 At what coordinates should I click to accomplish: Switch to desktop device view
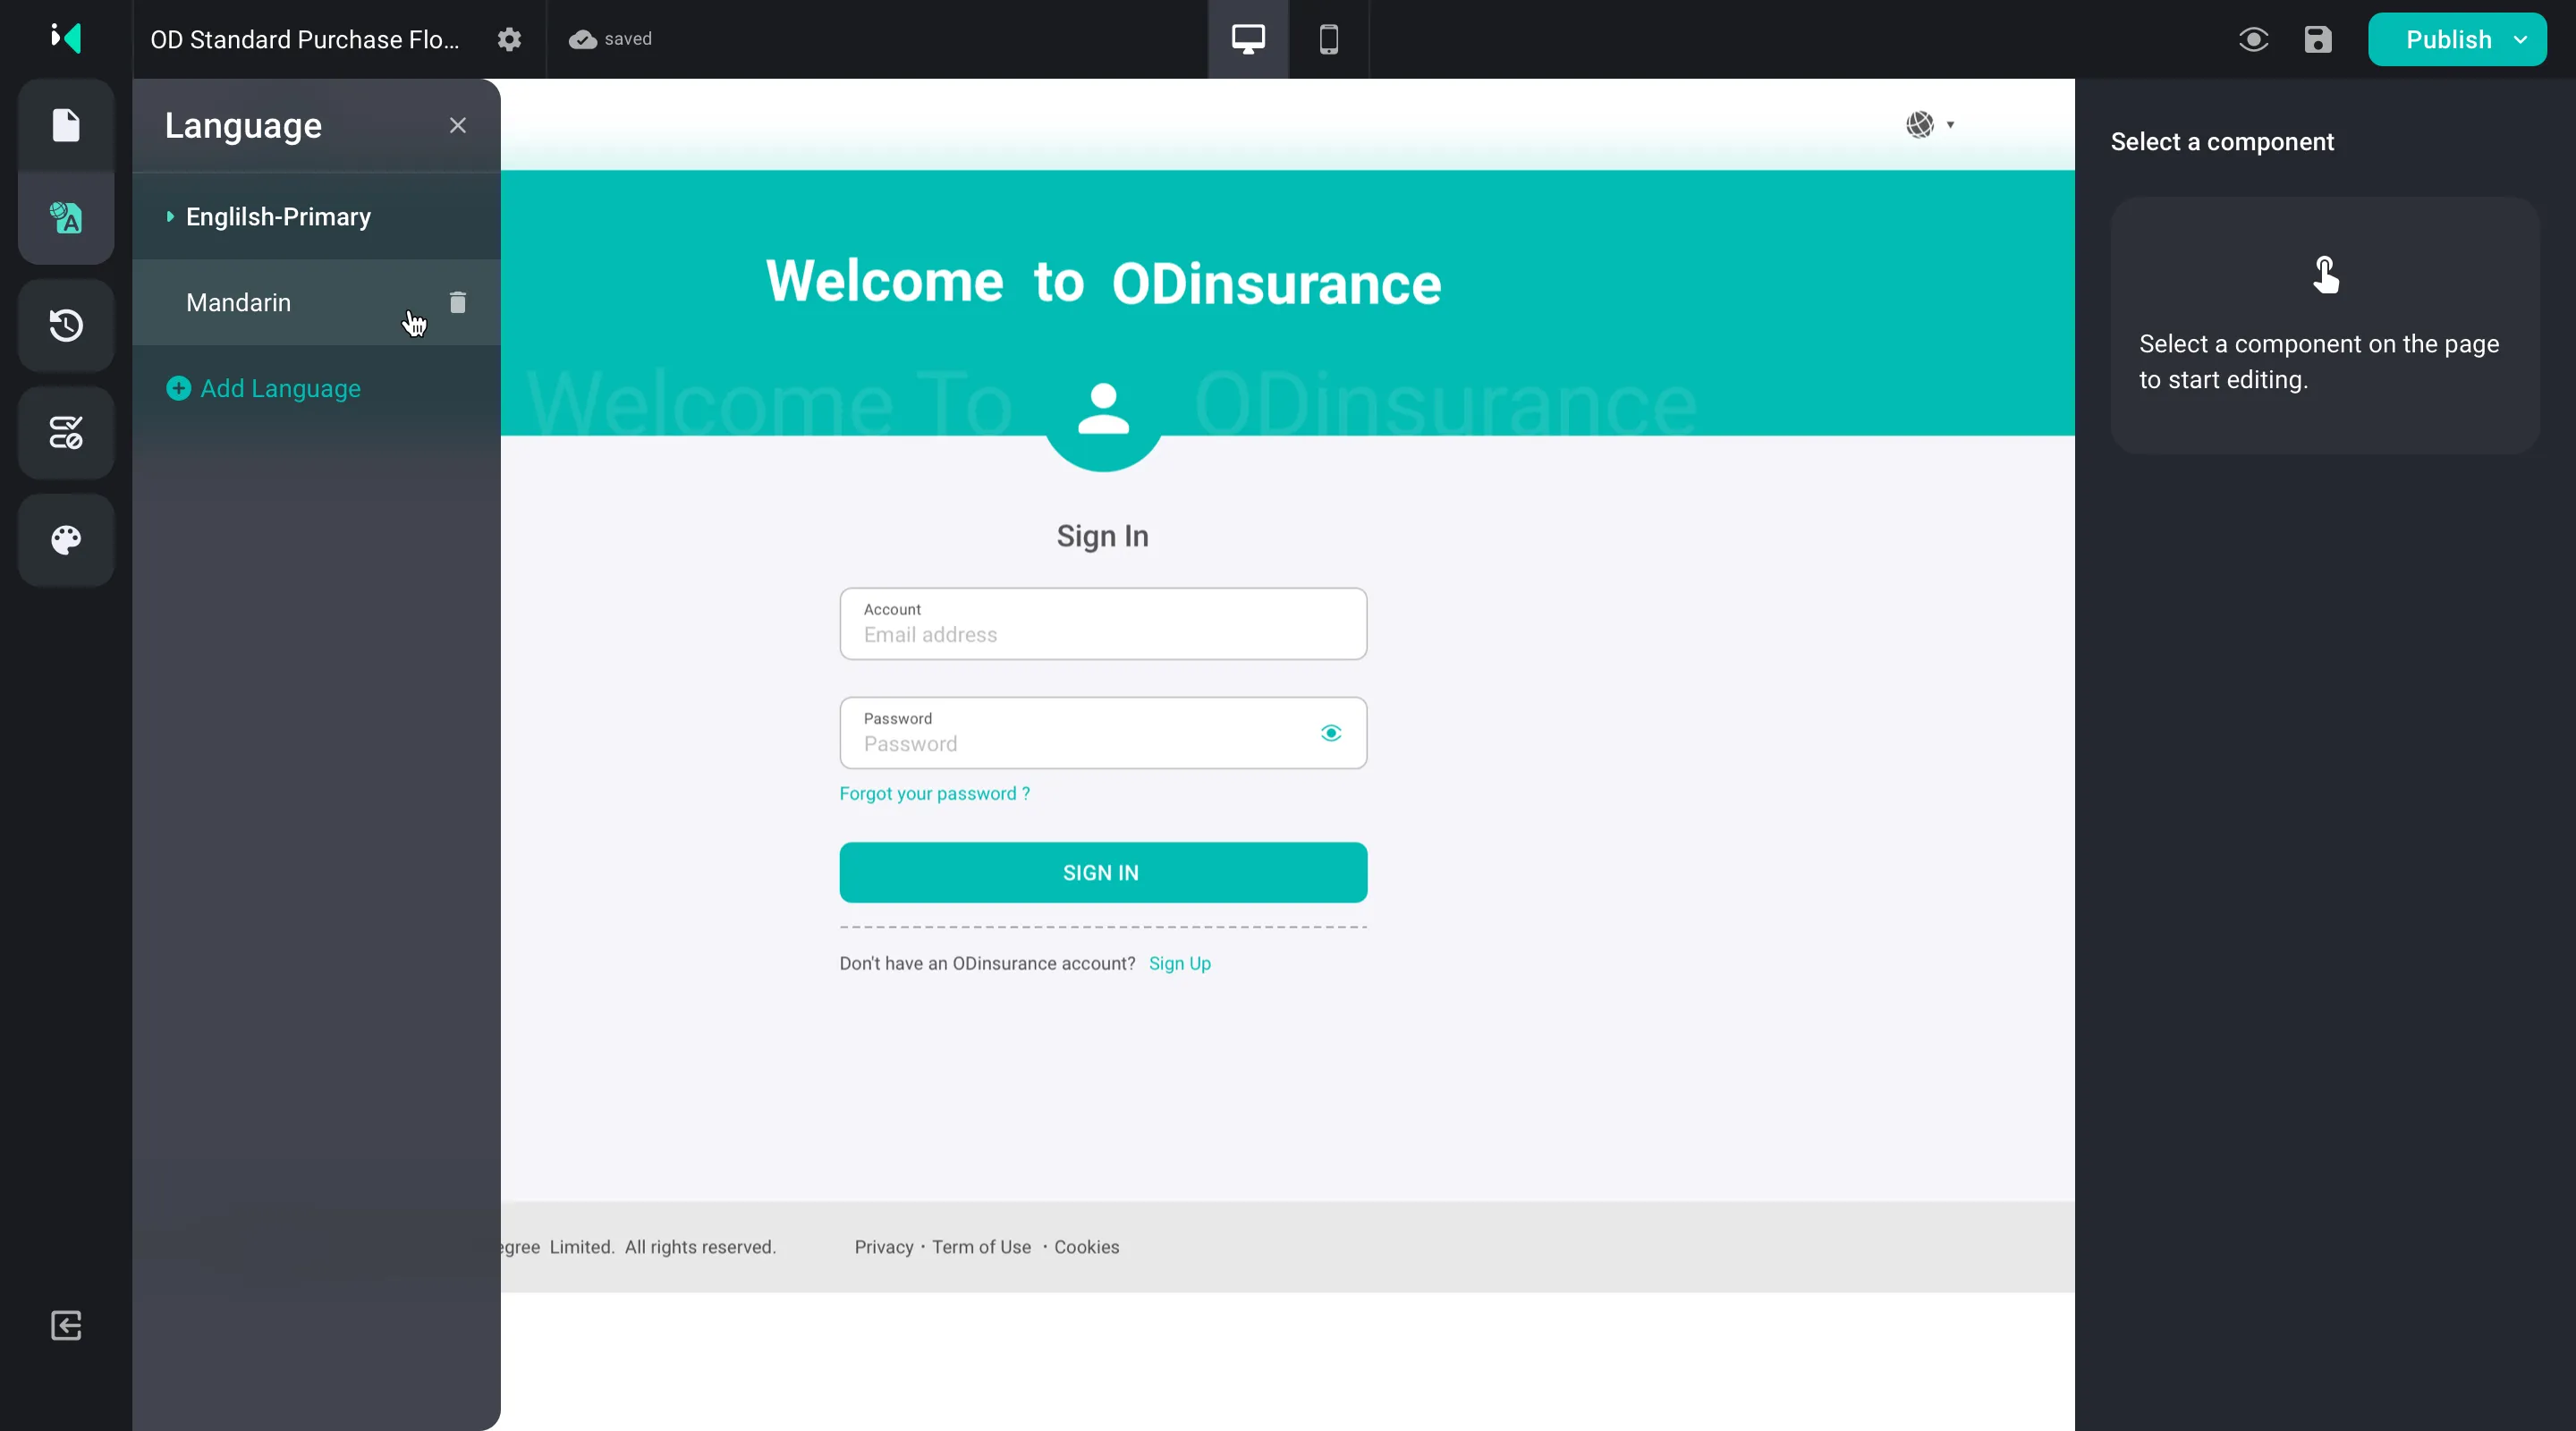click(1248, 39)
